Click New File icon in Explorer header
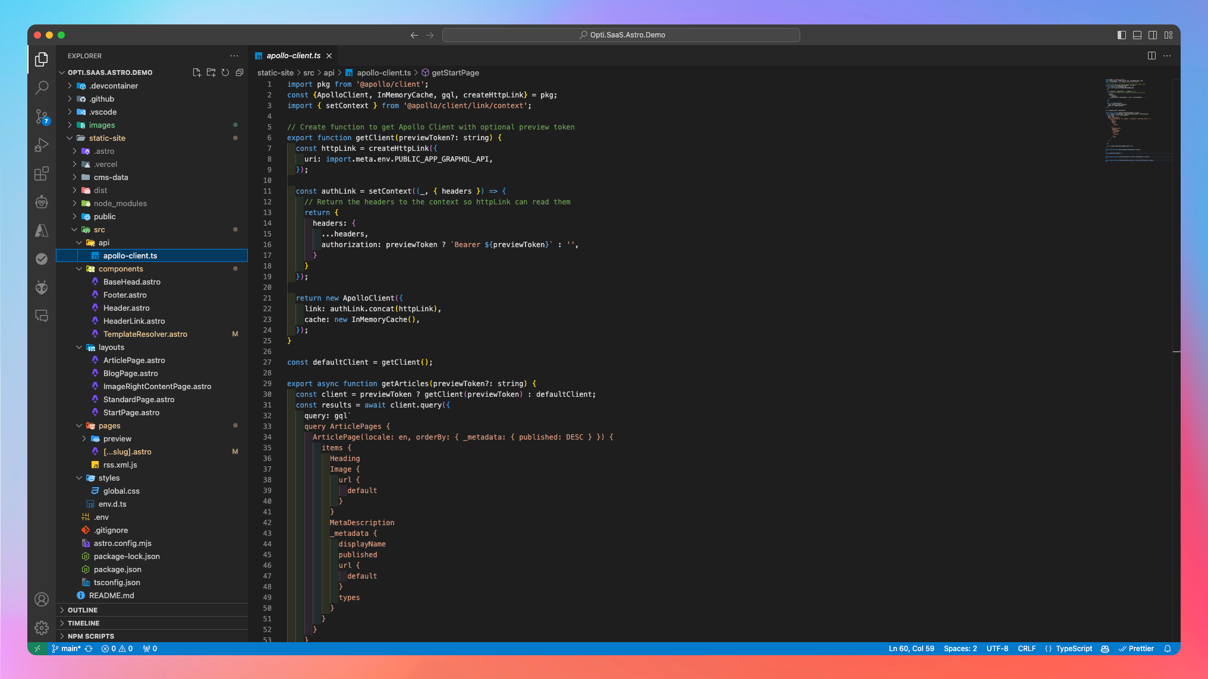 pyautogui.click(x=197, y=72)
